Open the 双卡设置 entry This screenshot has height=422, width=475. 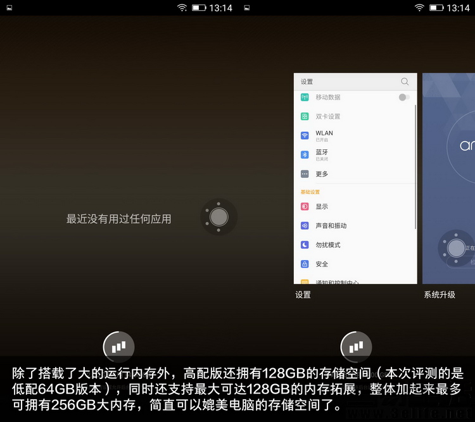coord(355,116)
